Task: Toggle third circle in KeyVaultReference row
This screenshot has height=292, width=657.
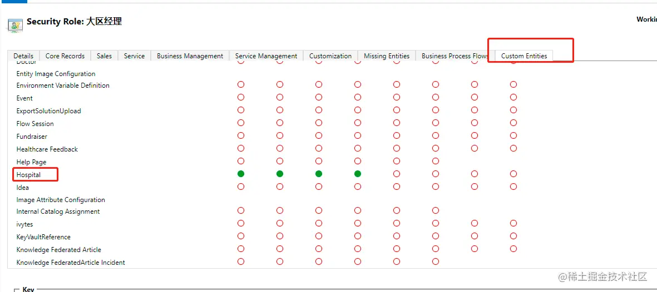Action: pos(319,236)
